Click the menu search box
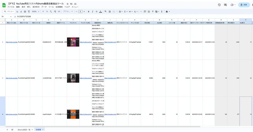253x132 pixels. (x=9, y=12)
